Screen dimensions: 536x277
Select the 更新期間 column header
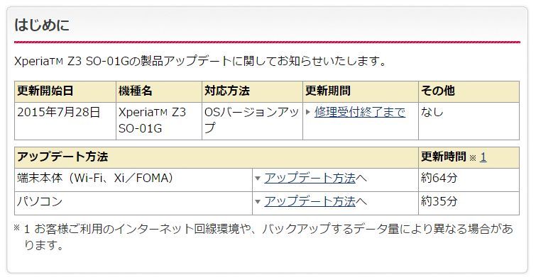pos(361,91)
